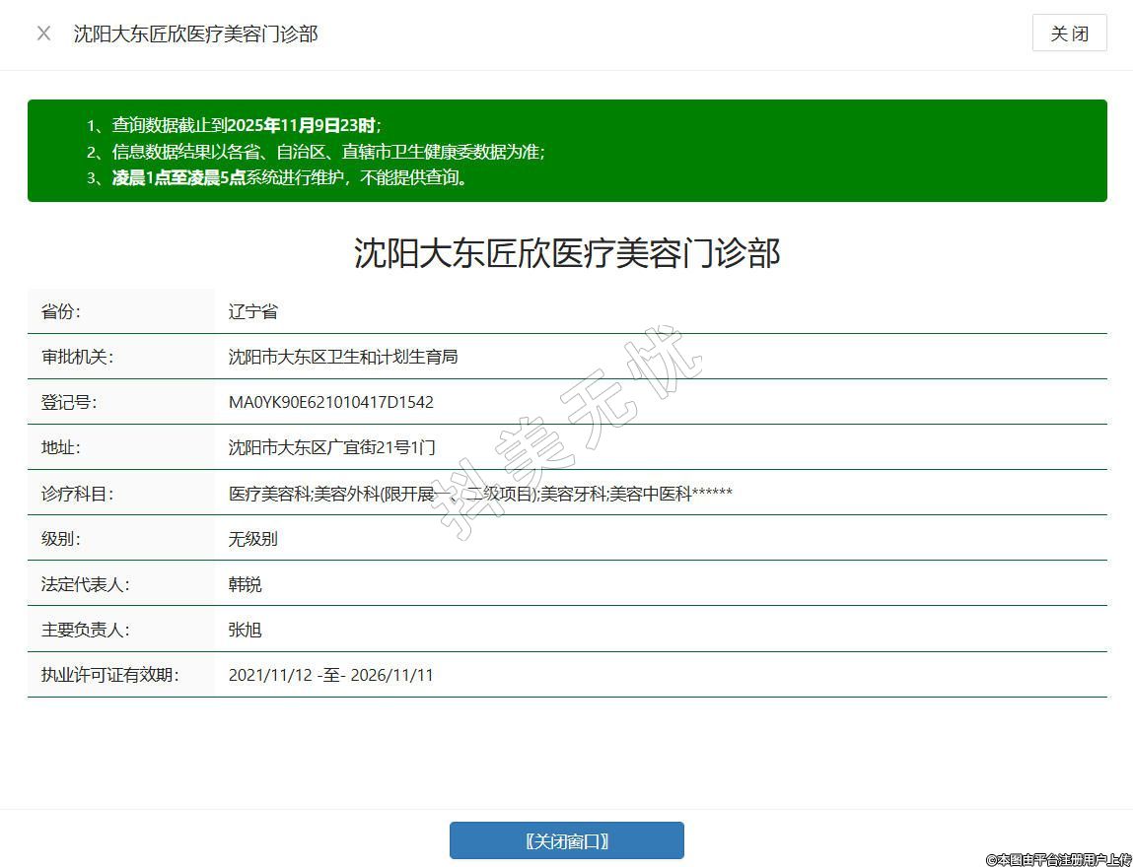This screenshot has height=867, width=1133.
Task: Click legal representative name 韩锐
Action: point(245,584)
